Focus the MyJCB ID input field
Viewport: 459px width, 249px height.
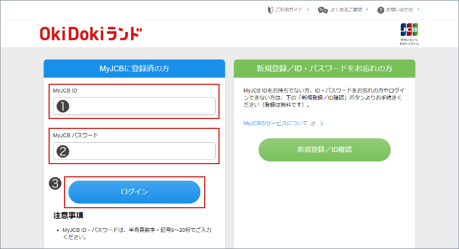(134, 106)
